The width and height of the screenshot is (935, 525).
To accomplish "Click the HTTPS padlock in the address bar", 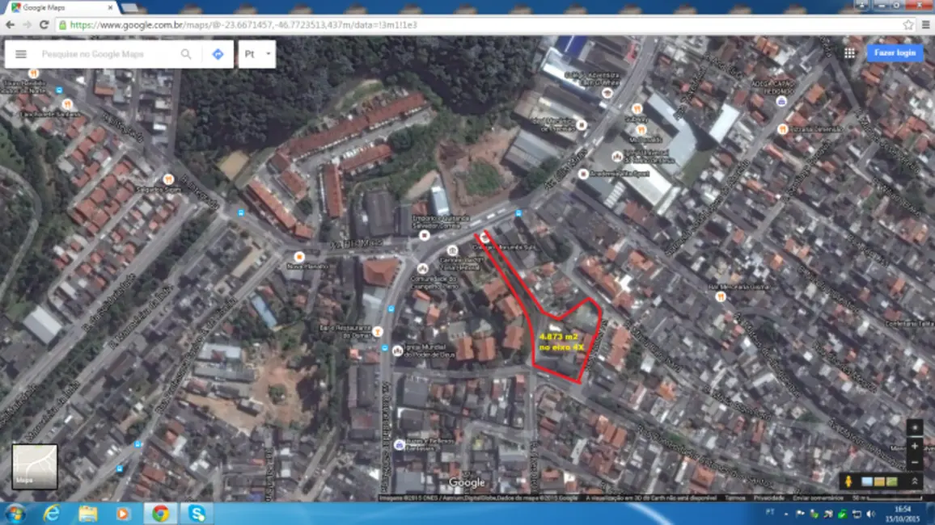I will pyautogui.click(x=61, y=25).
